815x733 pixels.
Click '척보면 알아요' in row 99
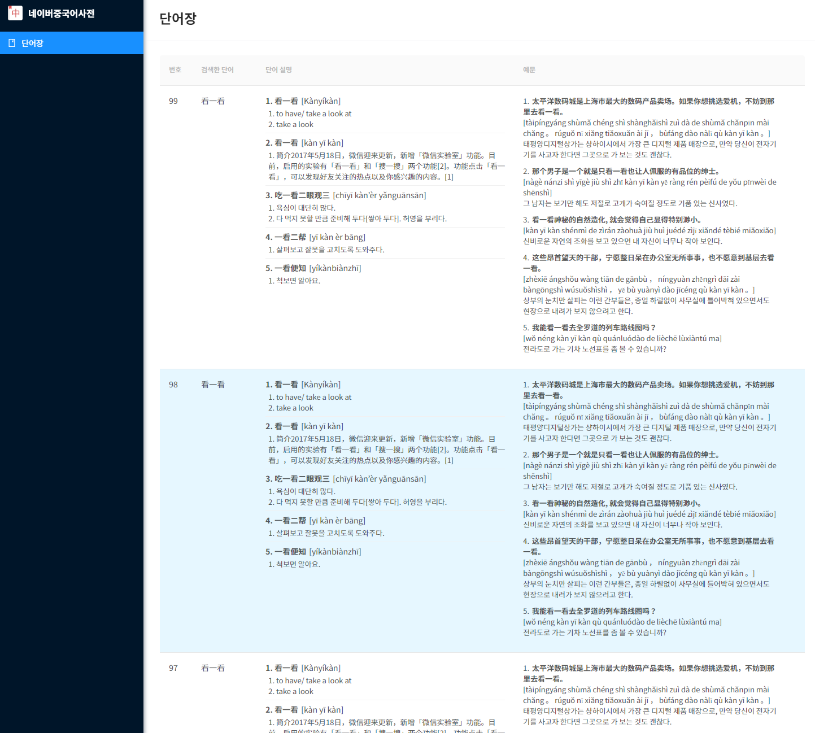coord(294,281)
